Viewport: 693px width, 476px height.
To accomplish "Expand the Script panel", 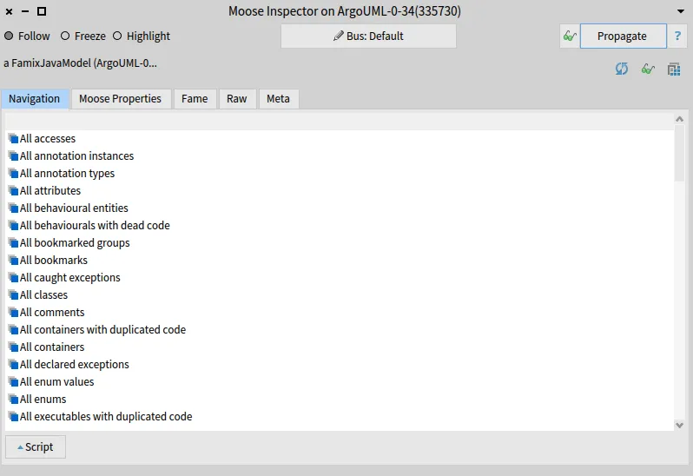I will point(36,447).
